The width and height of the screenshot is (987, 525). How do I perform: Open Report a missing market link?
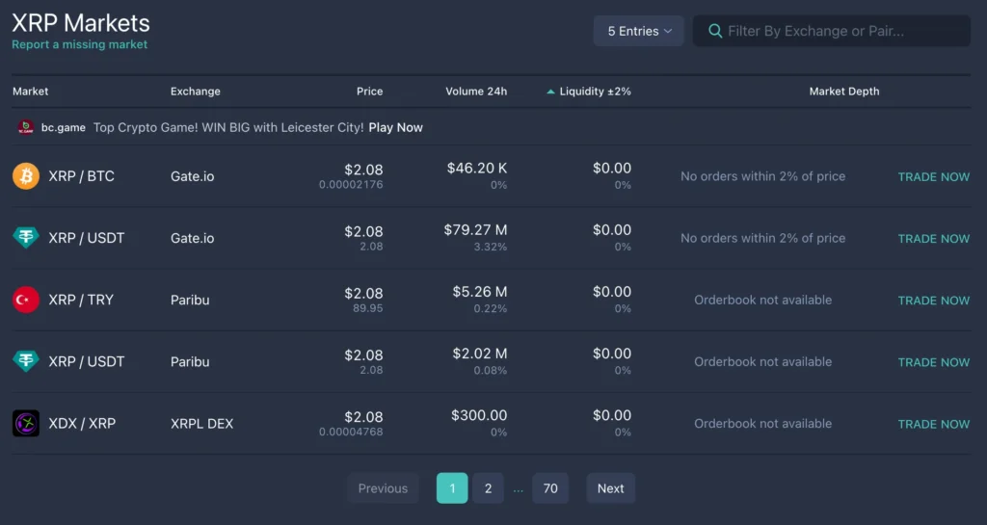point(79,44)
